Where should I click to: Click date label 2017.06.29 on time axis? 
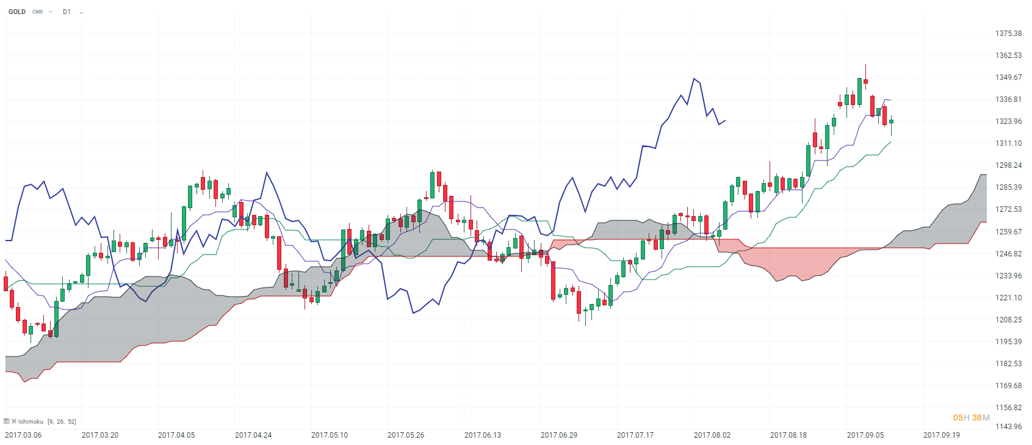(559, 435)
